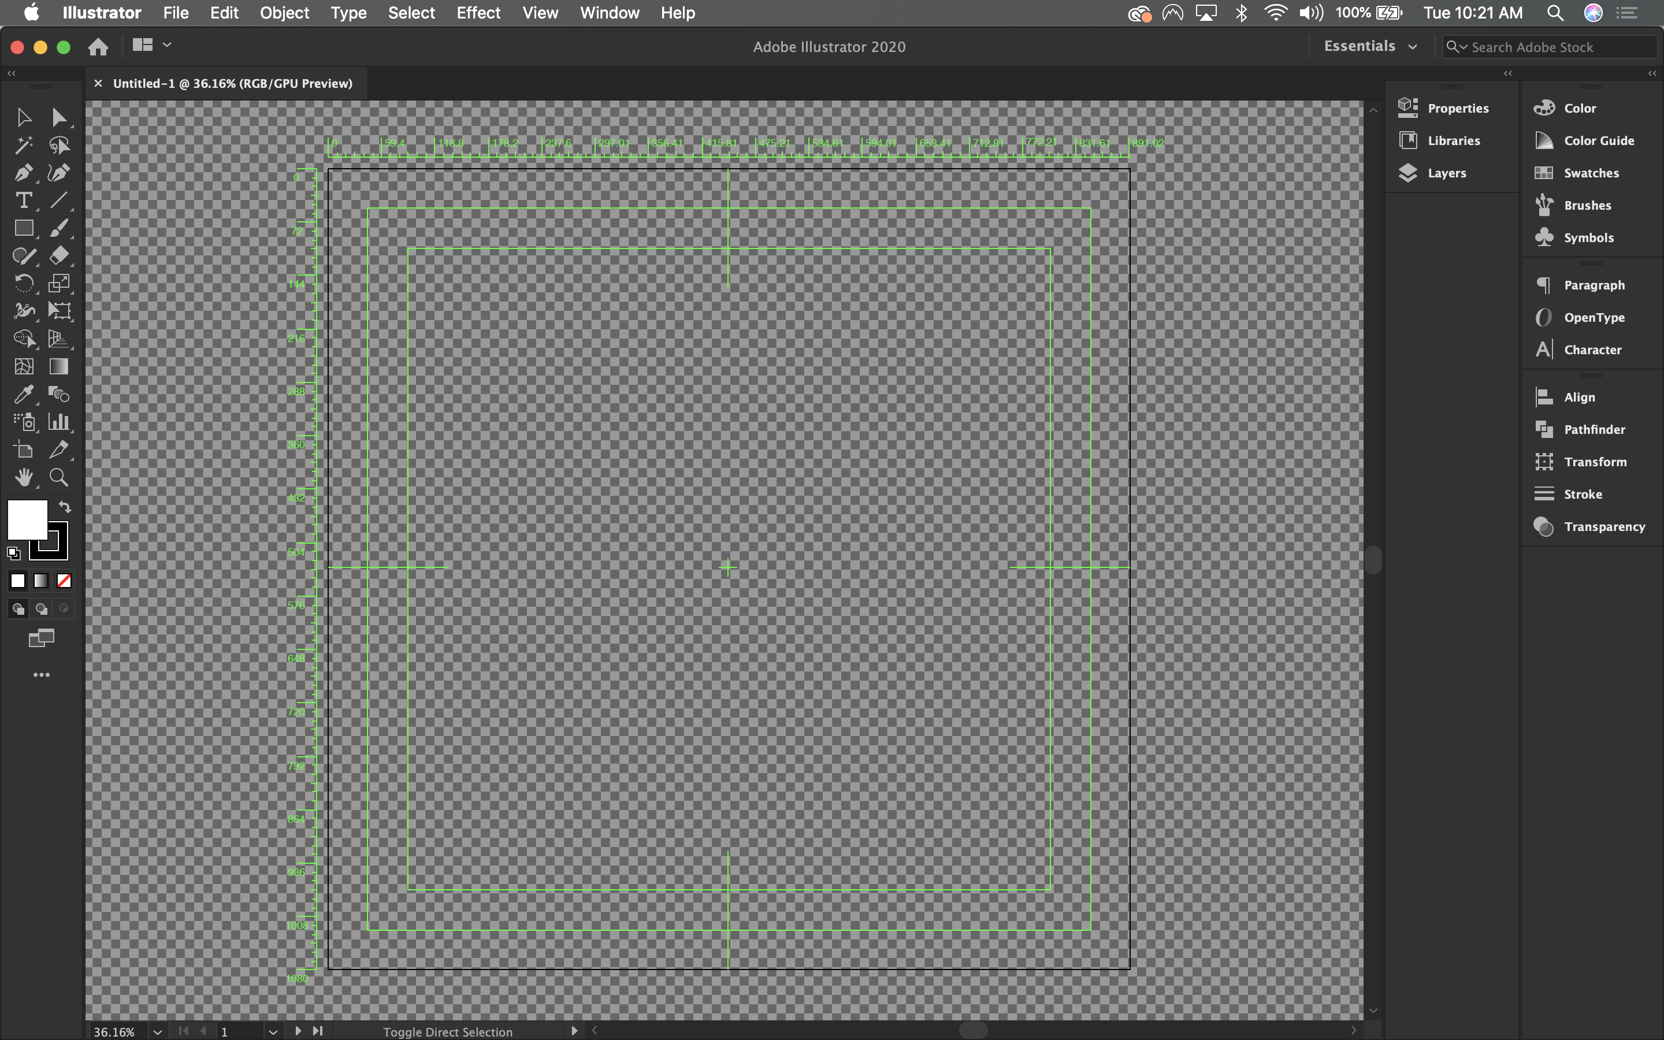Select the Type tool

click(x=24, y=201)
